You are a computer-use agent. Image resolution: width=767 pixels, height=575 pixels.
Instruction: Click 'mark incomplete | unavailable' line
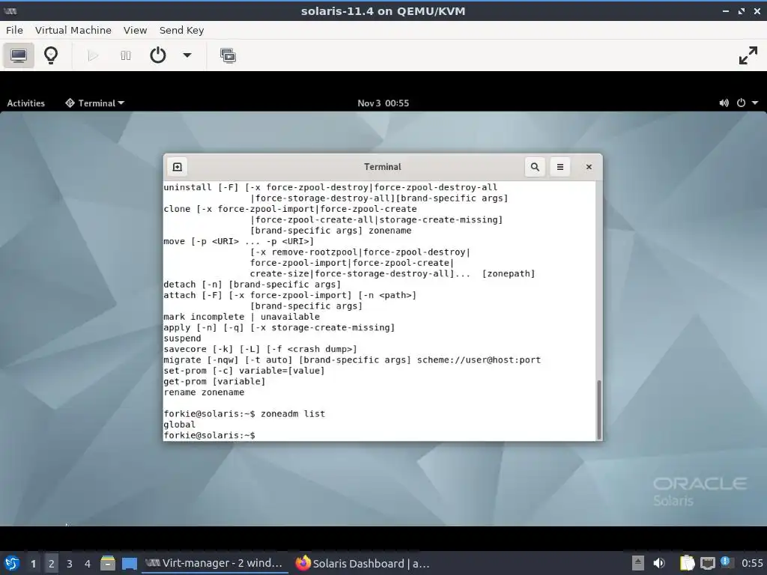point(242,317)
